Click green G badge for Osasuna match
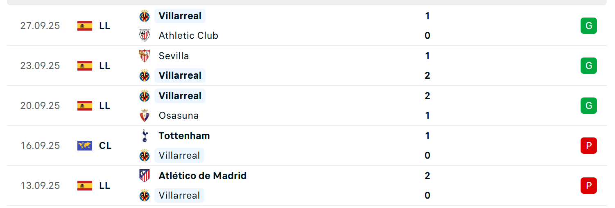Viewport: 615px width, 208px height. 588,106
